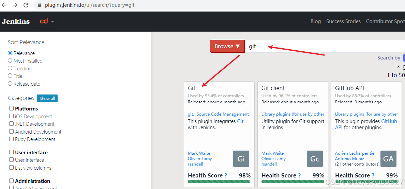Screen dimensions: 405x189
Task: Click the lock icon in the address bar
Action: pyautogui.click(x=39, y=5)
